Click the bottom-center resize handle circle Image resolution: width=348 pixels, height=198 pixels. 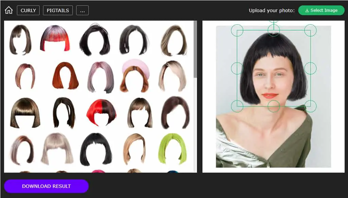click(x=274, y=106)
